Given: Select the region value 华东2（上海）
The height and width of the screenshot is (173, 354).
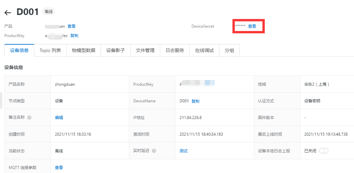Looking at the screenshot, I should [317, 84].
